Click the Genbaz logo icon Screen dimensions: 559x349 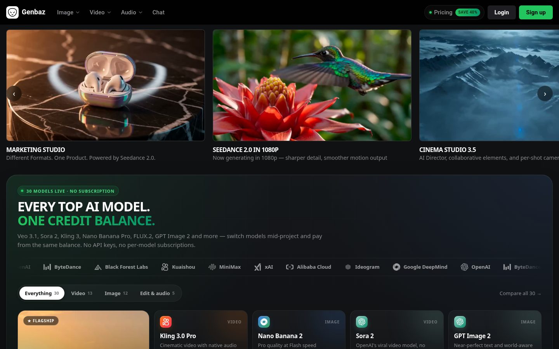click(12, 12)
